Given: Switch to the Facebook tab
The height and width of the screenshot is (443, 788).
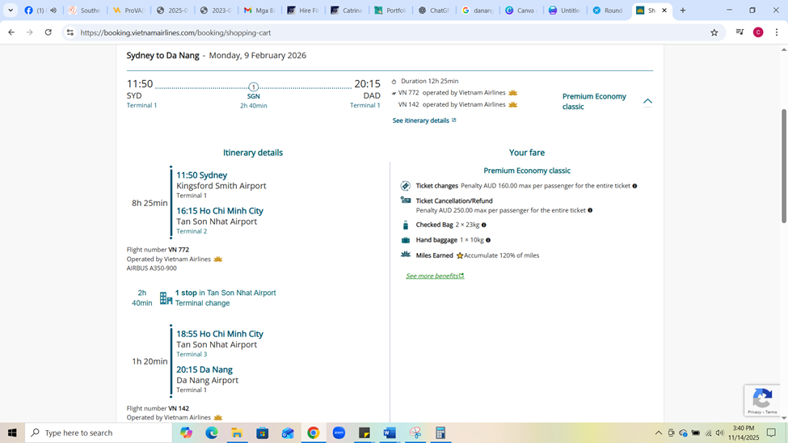Looking at the screenshot, I should pyautogui.click(x=41, y=10).
